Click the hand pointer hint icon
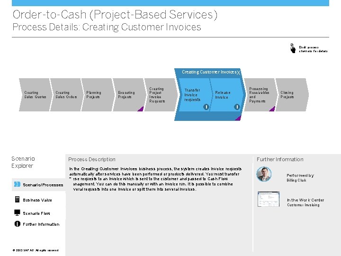Viewport: 341px width, 256px height. (x=293, y=48)
